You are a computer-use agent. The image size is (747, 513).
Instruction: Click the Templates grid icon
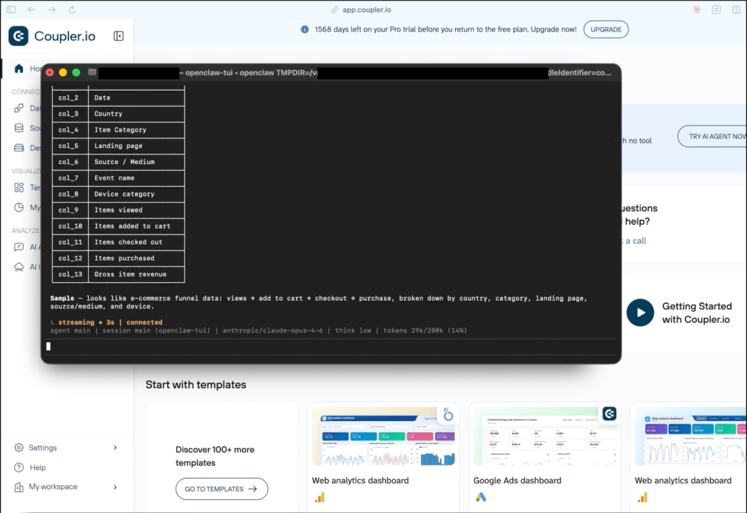pyautogui.click(x=19, y=187)
